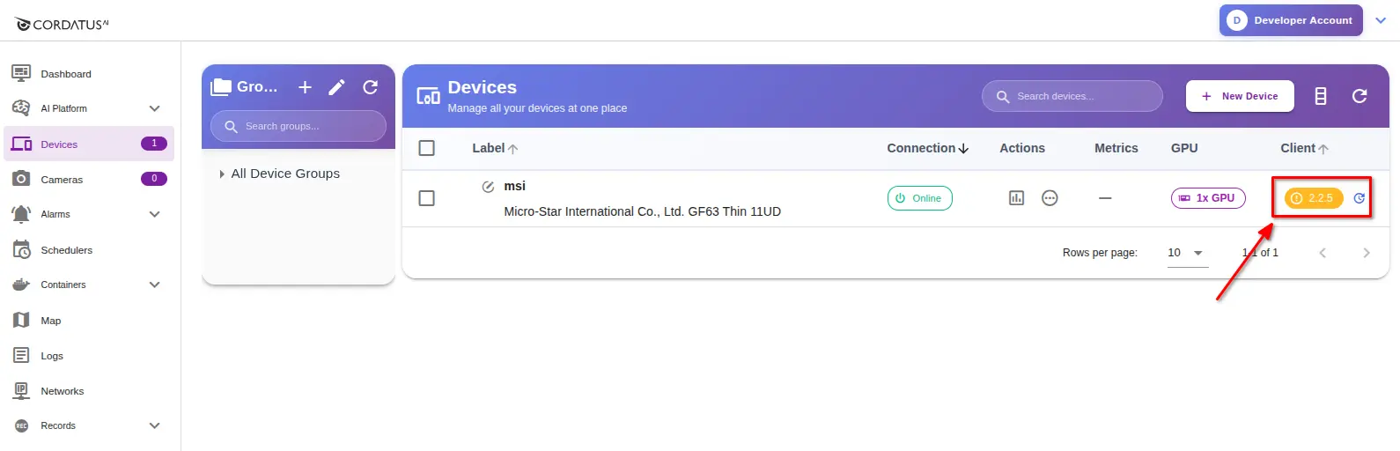Click the camera icon in the sidebar

21,179
